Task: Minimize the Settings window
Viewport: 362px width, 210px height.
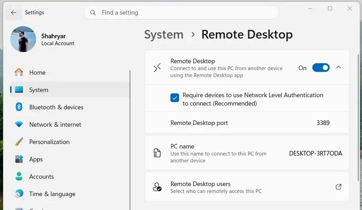Action: pos(310,9)
